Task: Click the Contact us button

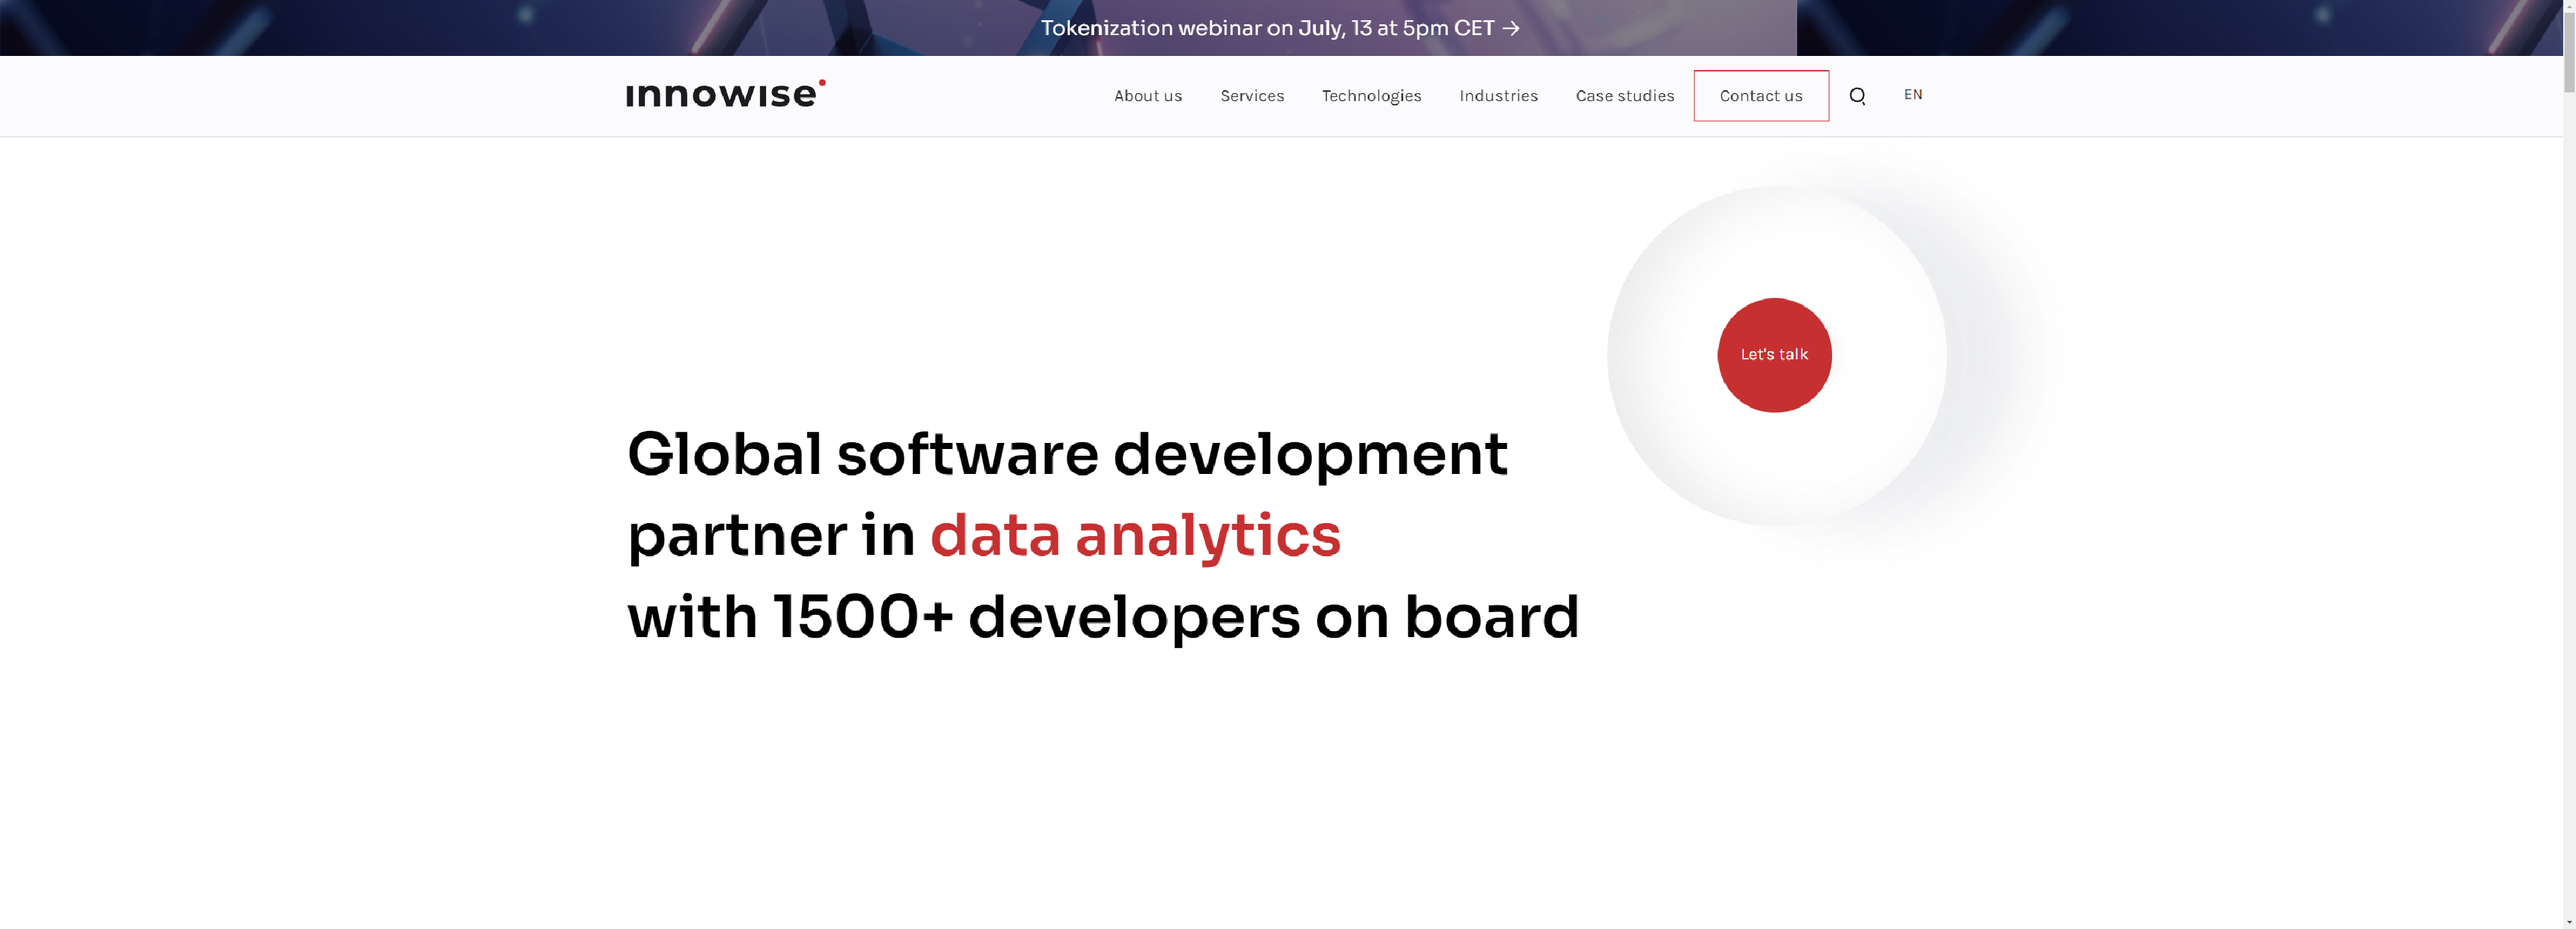Action: pos(1761,96)
